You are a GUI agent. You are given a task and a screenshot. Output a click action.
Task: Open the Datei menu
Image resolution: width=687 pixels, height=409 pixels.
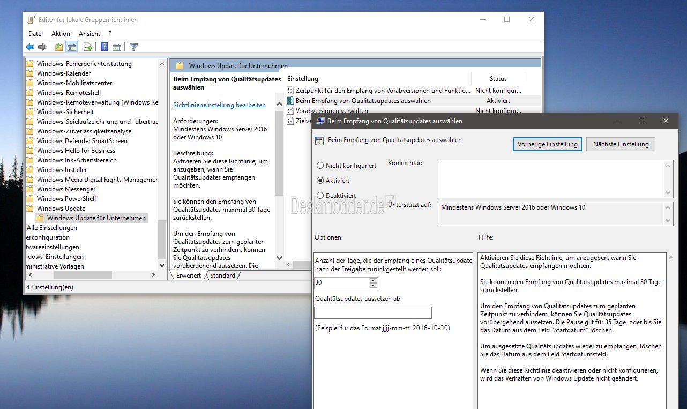click(35, 34)
